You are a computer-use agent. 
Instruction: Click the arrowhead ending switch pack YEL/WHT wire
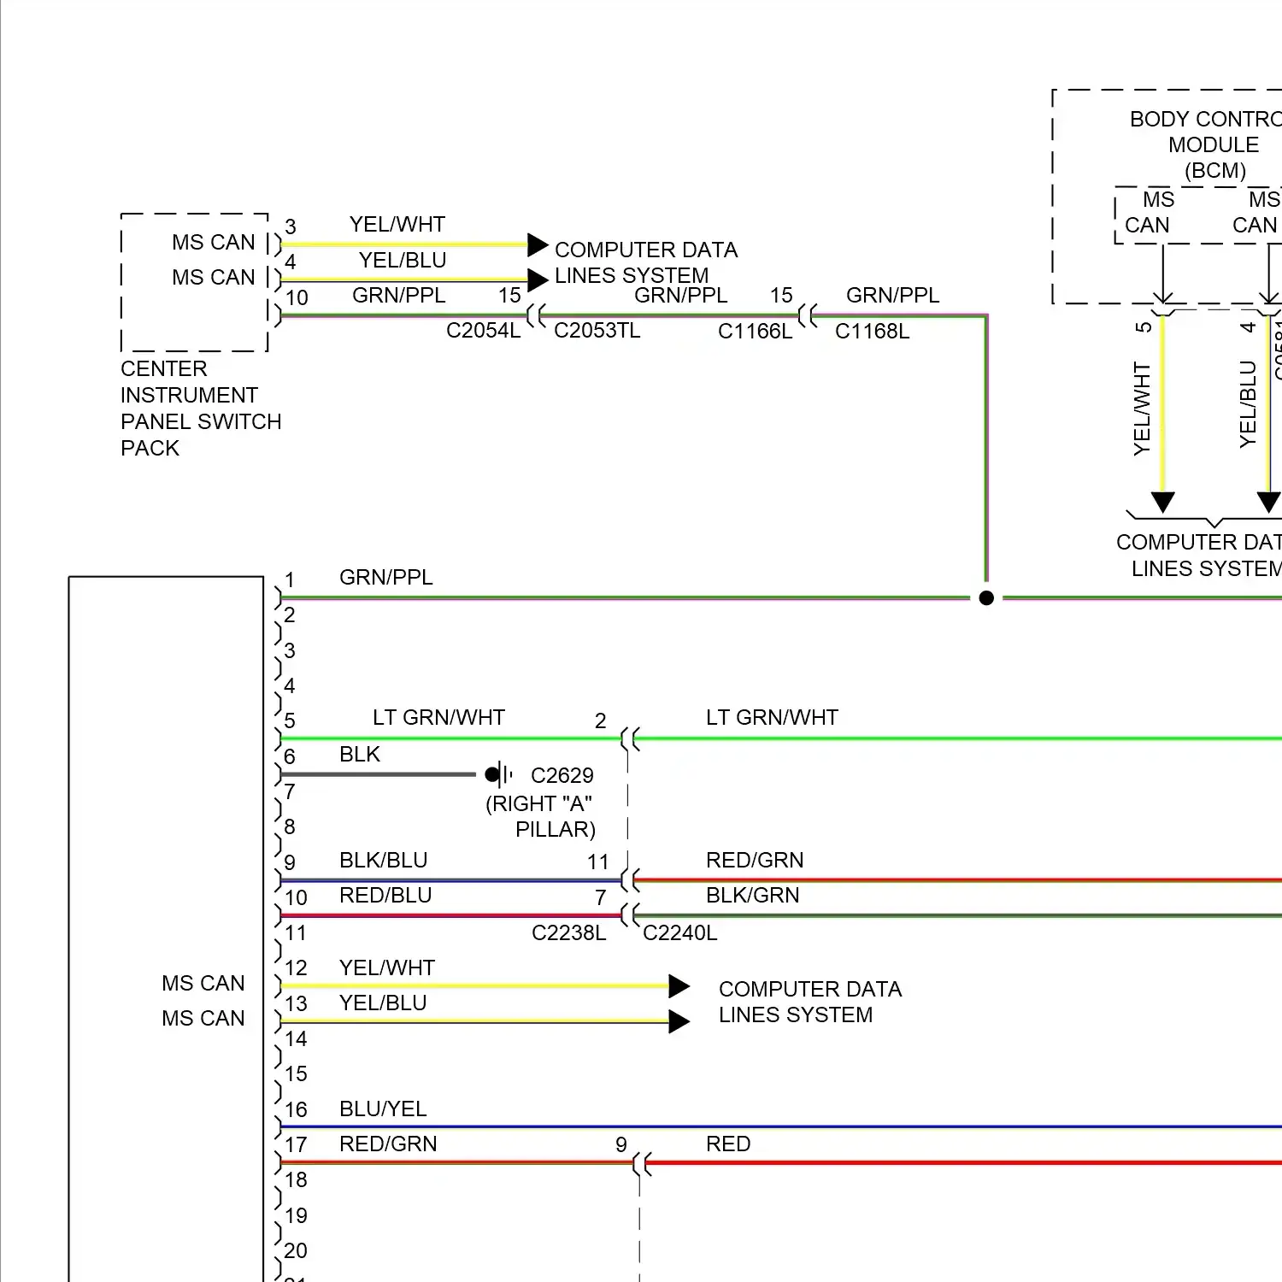(538, 244)
